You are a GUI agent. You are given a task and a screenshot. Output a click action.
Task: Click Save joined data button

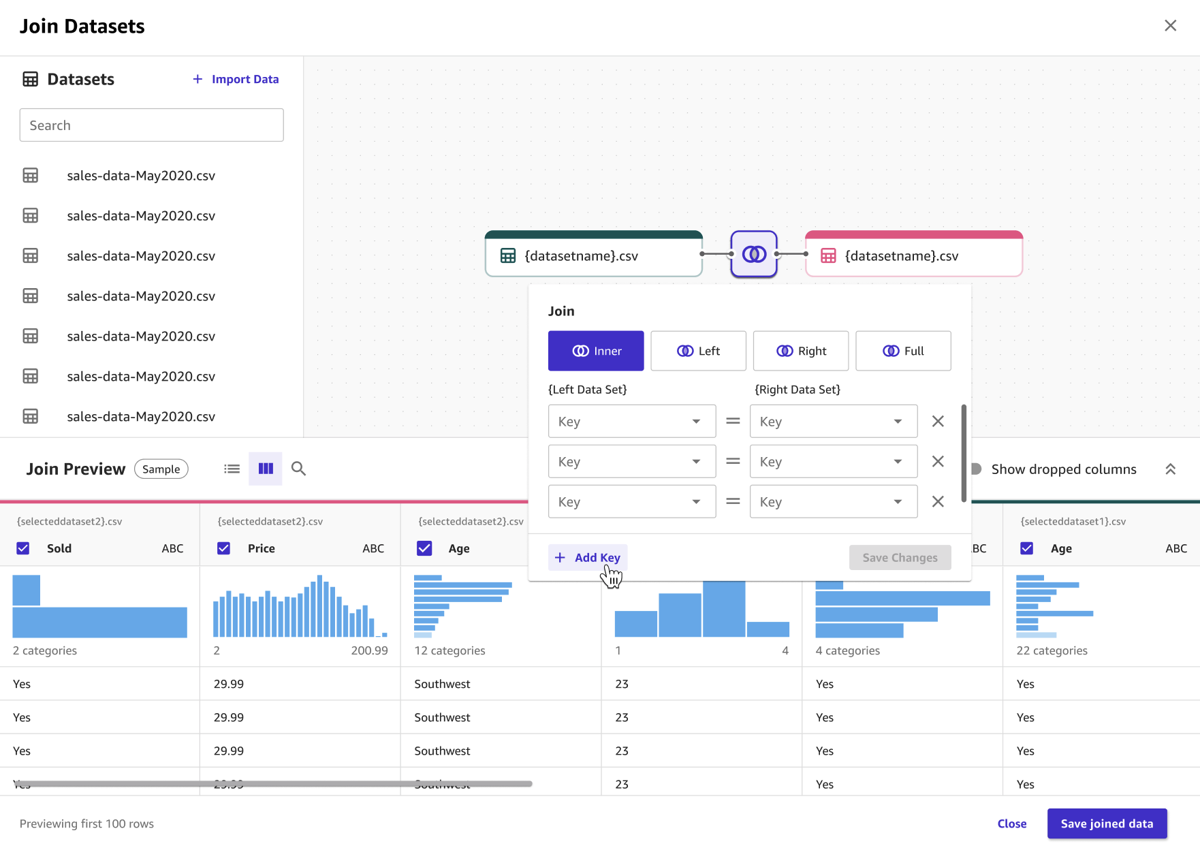pyautogui.click(x=1107, y=823)
